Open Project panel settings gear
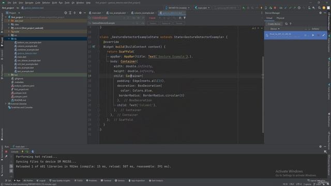 tap(80, 13)
